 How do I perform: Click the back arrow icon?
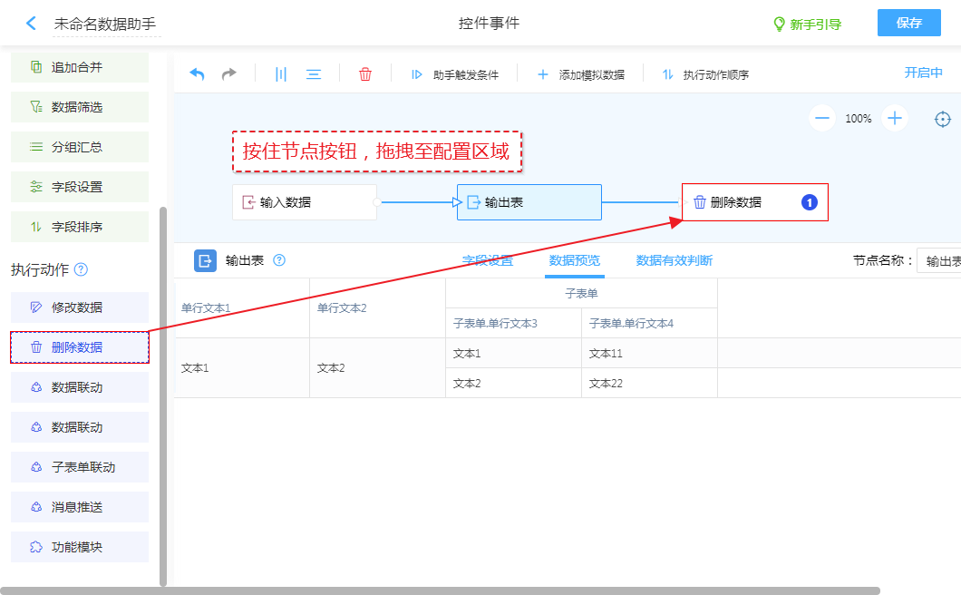[x=32, y=24]
